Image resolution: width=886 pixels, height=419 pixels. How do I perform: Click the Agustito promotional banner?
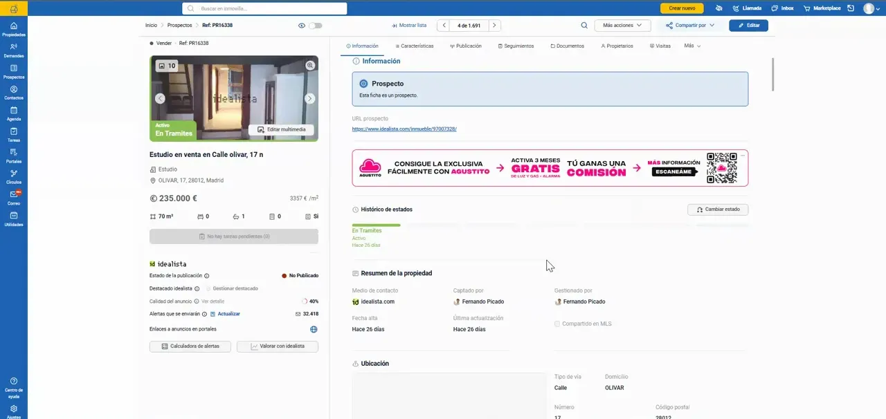[550, 168]
